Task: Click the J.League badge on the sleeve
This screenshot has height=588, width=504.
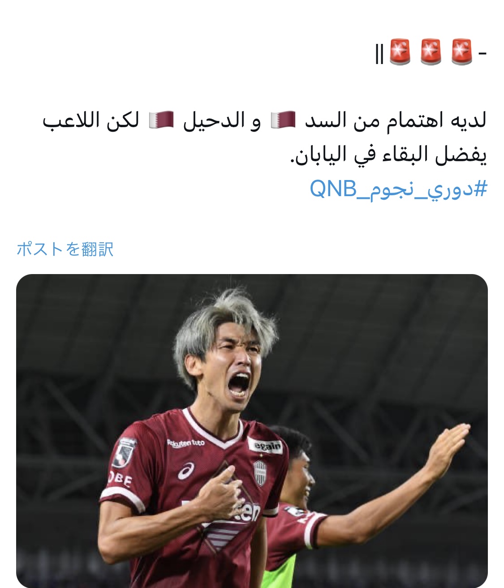Action: [124, 452]
